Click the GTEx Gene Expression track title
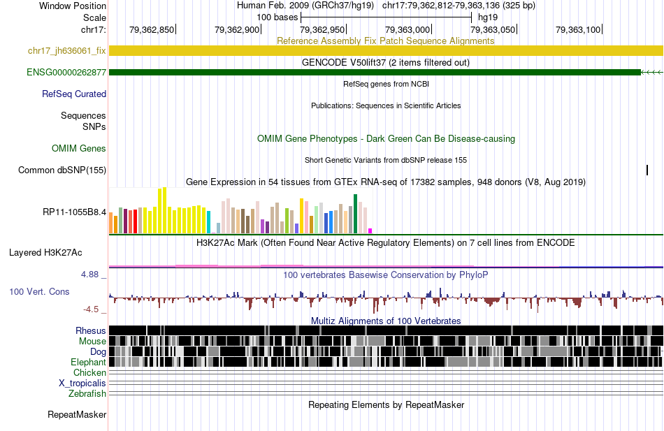 click(386, 182)
